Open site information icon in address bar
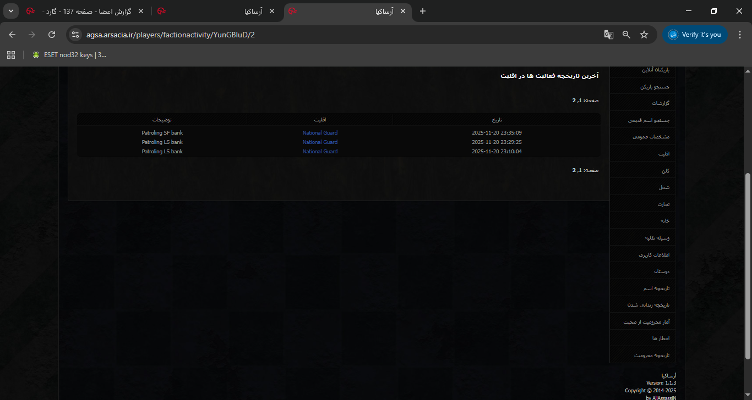The height and width of the screenshot is (400, 752). [76, 35]
